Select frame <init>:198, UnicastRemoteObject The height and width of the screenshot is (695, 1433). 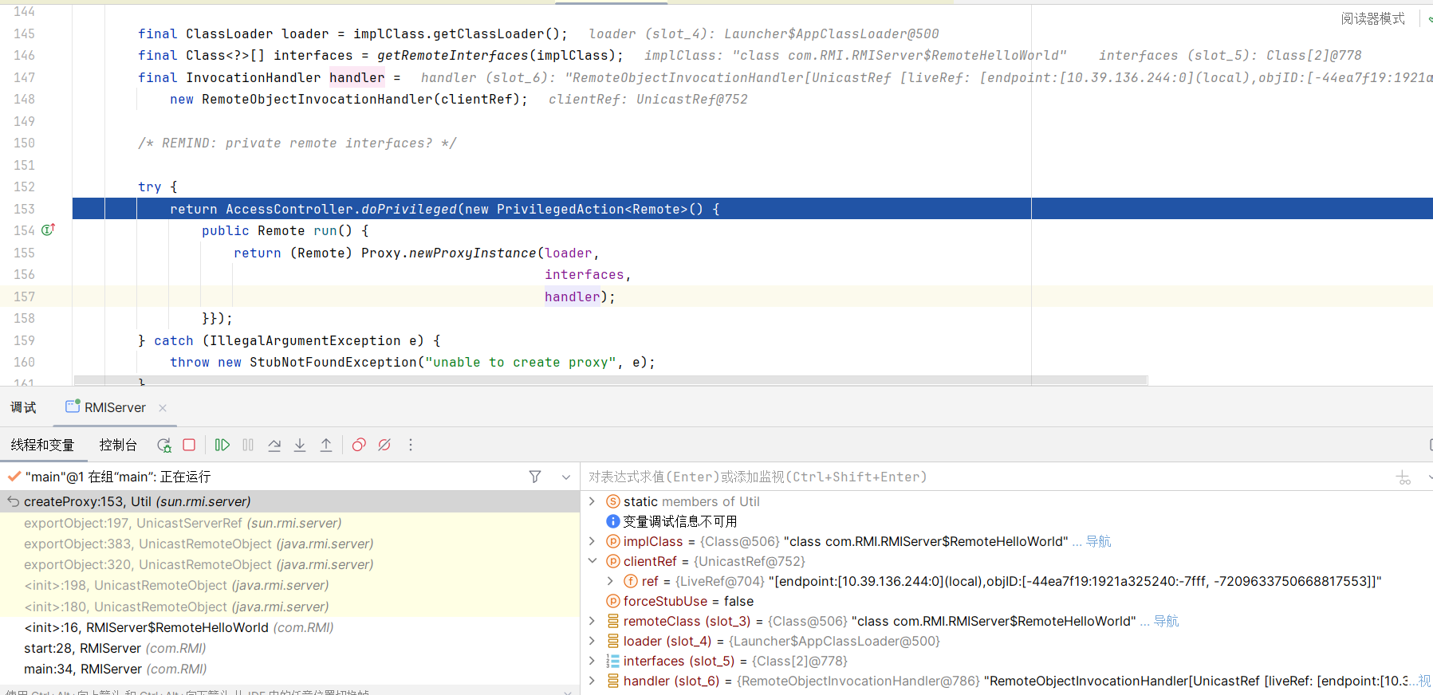coord(289,585)
